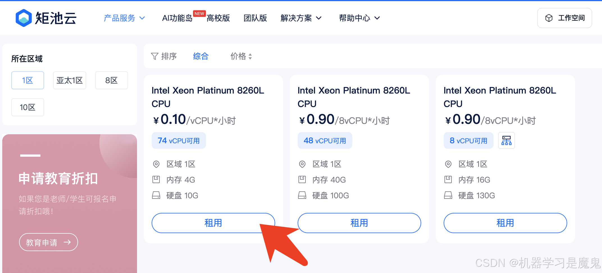The image size is (602, 273).
Task: Click the disk icon next to 硬盘 130G
Action: [448, 195]
